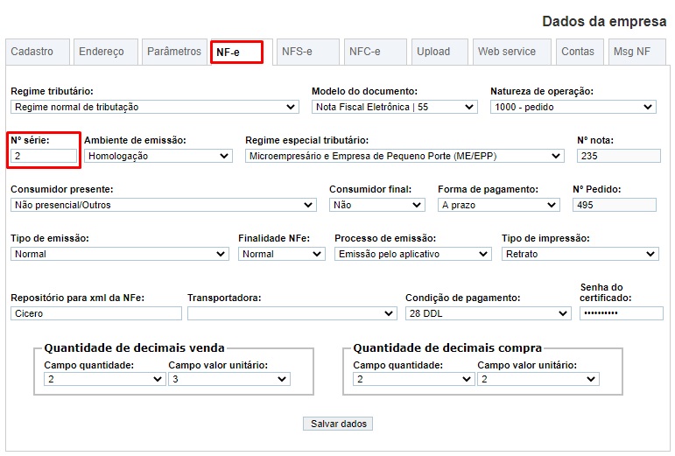The width and height of the screenshot is (675, 456).
Task: Switch to the Cadastro tab
Action: tap(38, 52)
